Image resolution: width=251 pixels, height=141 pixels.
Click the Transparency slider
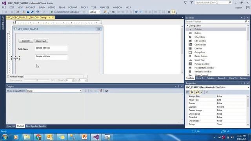(36, 80)
